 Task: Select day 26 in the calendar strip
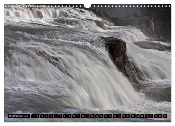147,116
